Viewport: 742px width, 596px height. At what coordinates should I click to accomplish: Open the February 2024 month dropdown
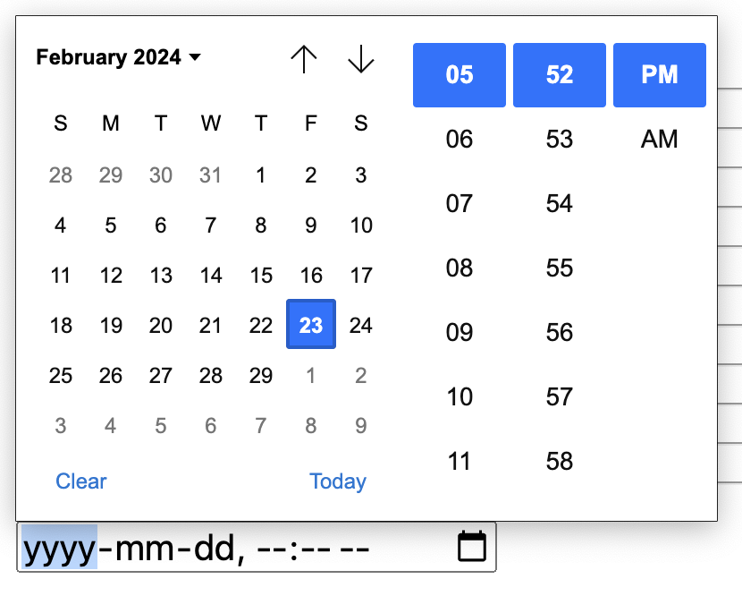[x=116, y=57]
